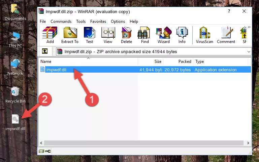259x162 pixels.
Task: Click the title bar help question mark
Action: 229,11
